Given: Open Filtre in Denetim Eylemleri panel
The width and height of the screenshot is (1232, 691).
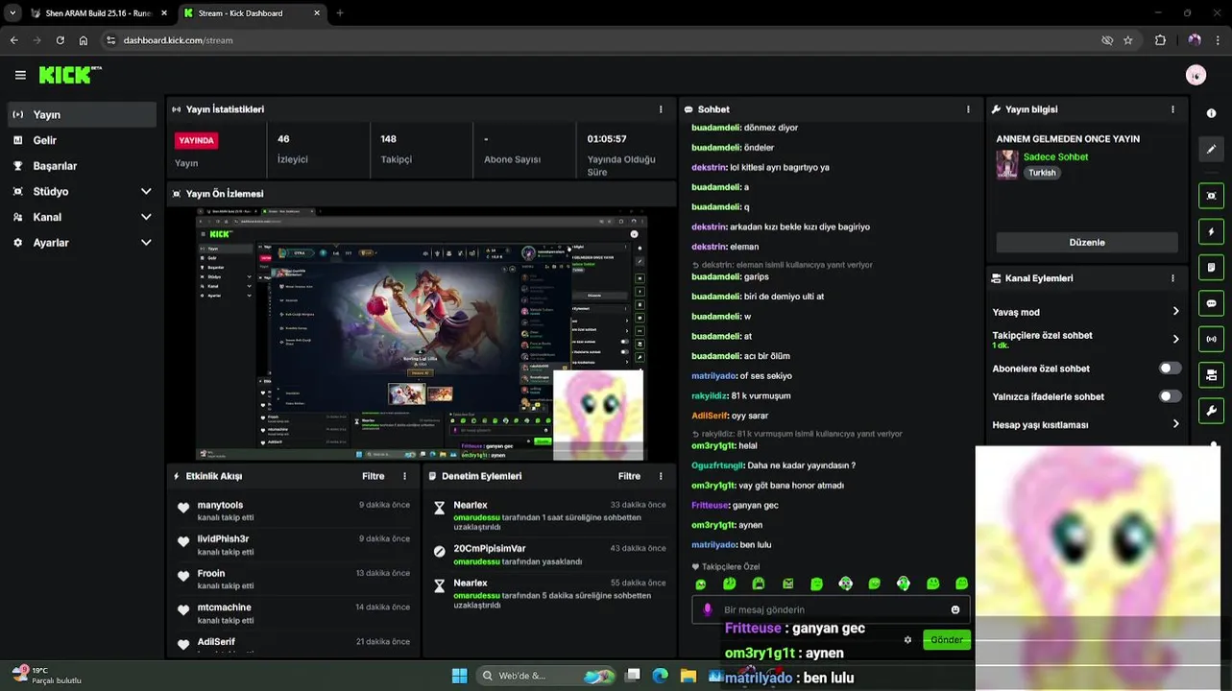Looking at the screenshot, I should pyautogui.click(x=629, y=476).
